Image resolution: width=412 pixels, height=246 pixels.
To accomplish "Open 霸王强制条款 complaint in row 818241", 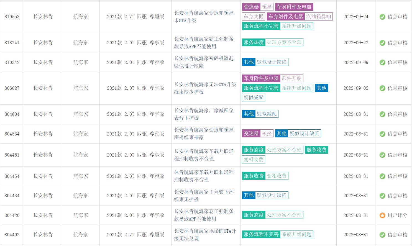I will [x=204, y=43].
